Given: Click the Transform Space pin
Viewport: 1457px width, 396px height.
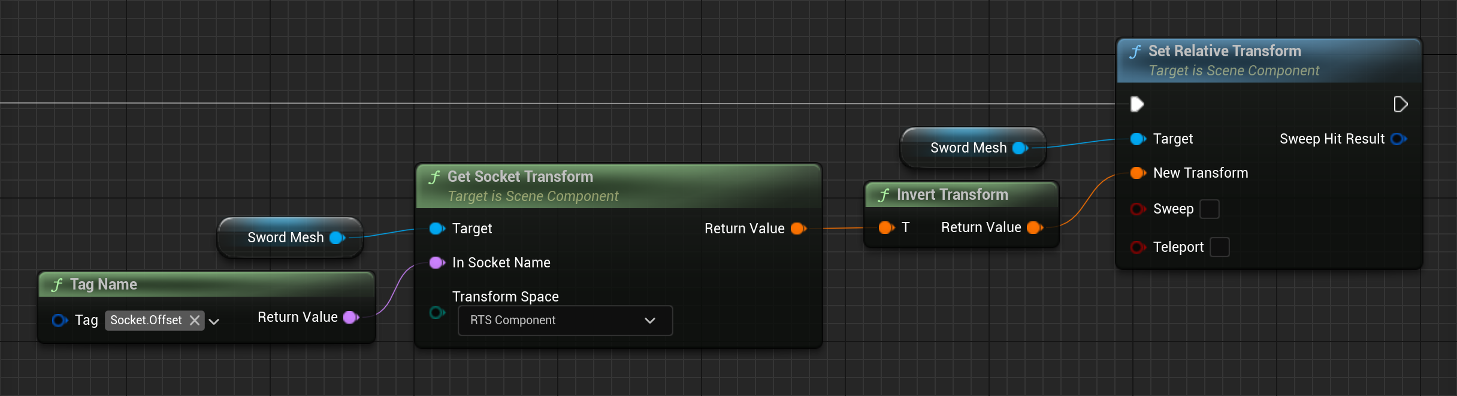Looking at the screenshot, I should (437, 312).
